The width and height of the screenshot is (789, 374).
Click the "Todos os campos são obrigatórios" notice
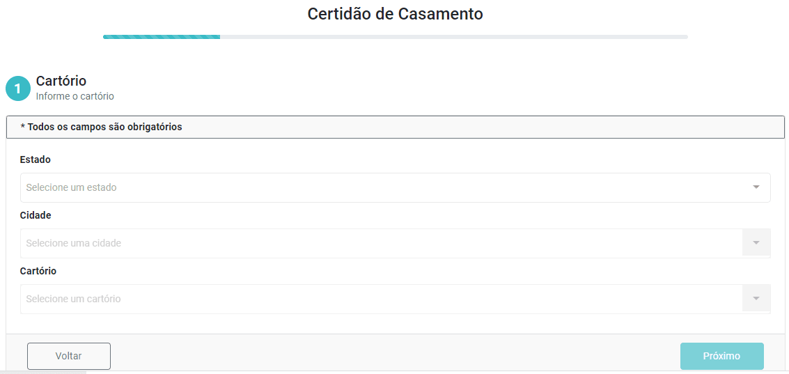(x=102, y=127)
